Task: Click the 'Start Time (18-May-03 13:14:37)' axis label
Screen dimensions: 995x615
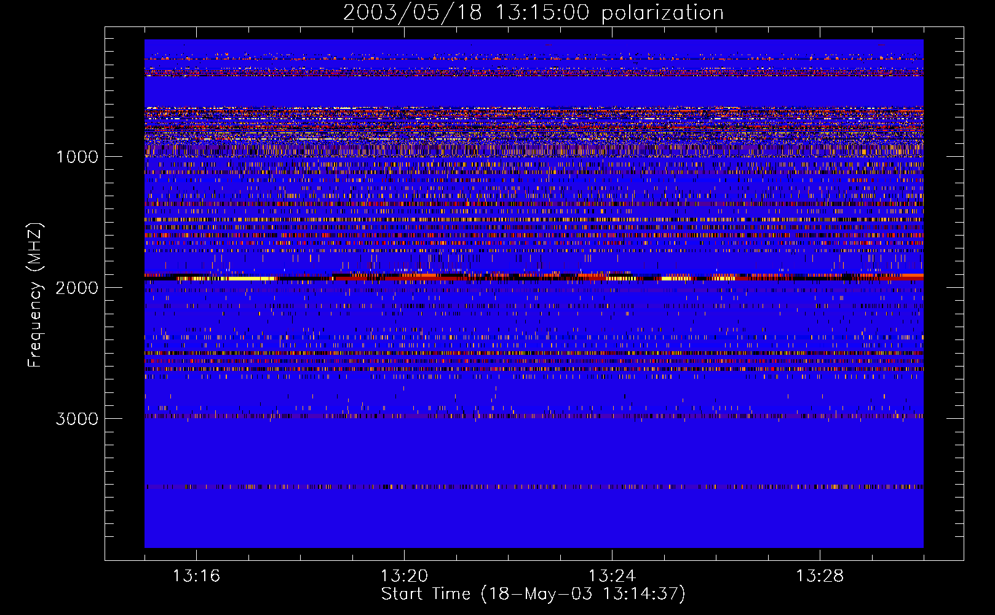Action: point(533,594)
